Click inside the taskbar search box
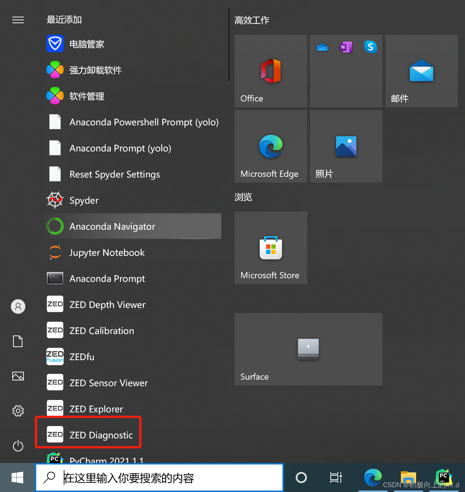Viewport: 465px width, 492px height. pos(159,478)
